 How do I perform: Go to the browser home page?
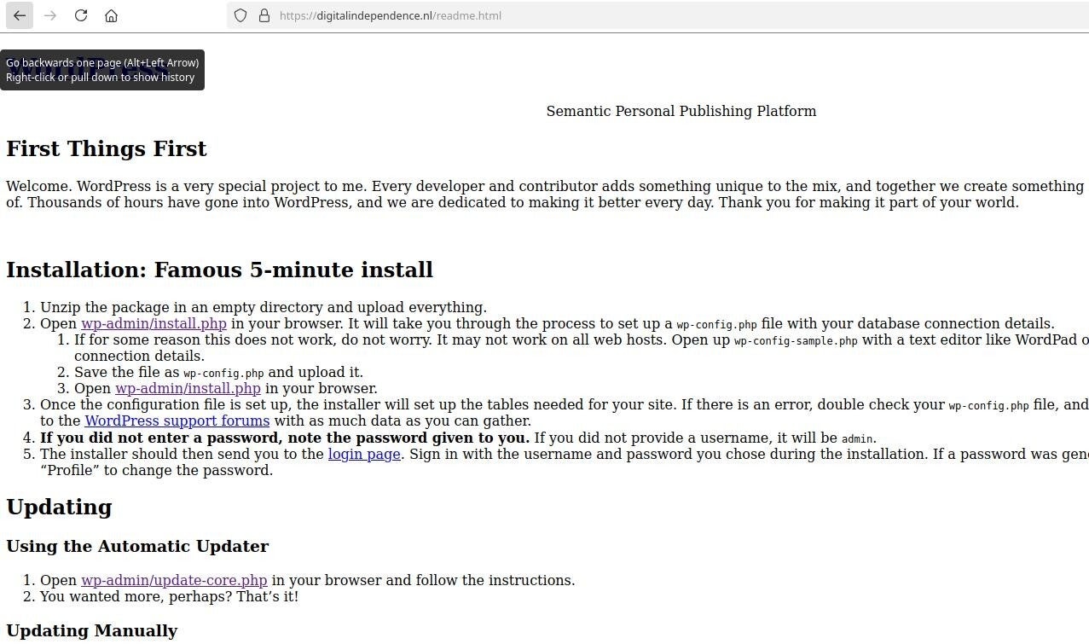tap(111, 15)
